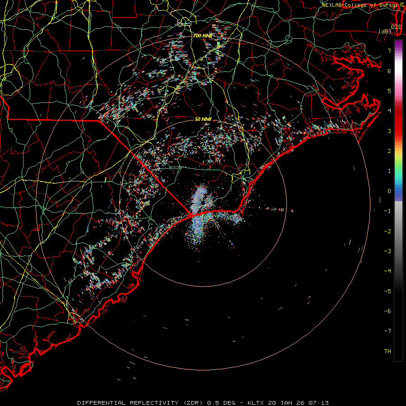Click the -2 value on the dB scale
This screenshot has width=406, height=406.
tap(388, 231)
